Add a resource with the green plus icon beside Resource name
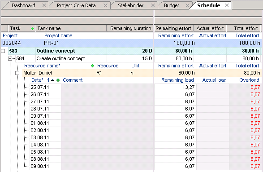The image size is (263, 172). tap(92, 66)
